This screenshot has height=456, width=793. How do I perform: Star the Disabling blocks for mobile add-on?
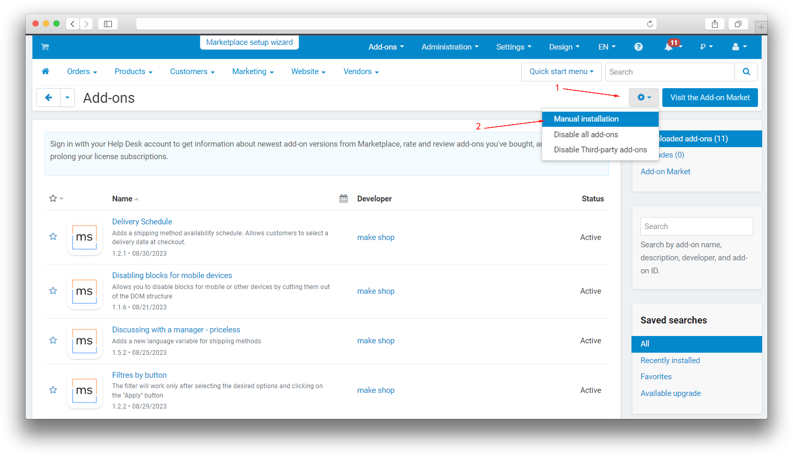coord(53,291)
